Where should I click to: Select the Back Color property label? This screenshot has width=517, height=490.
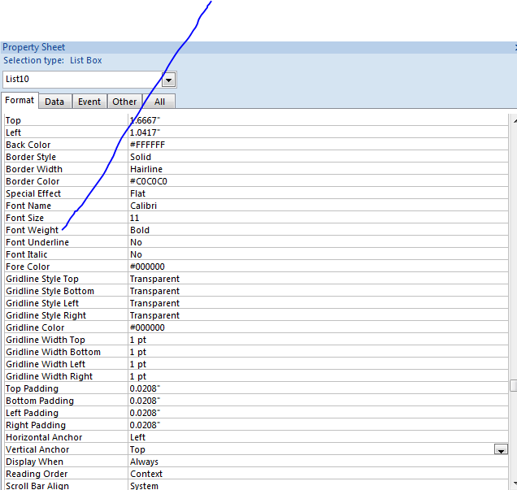(28, 145)
